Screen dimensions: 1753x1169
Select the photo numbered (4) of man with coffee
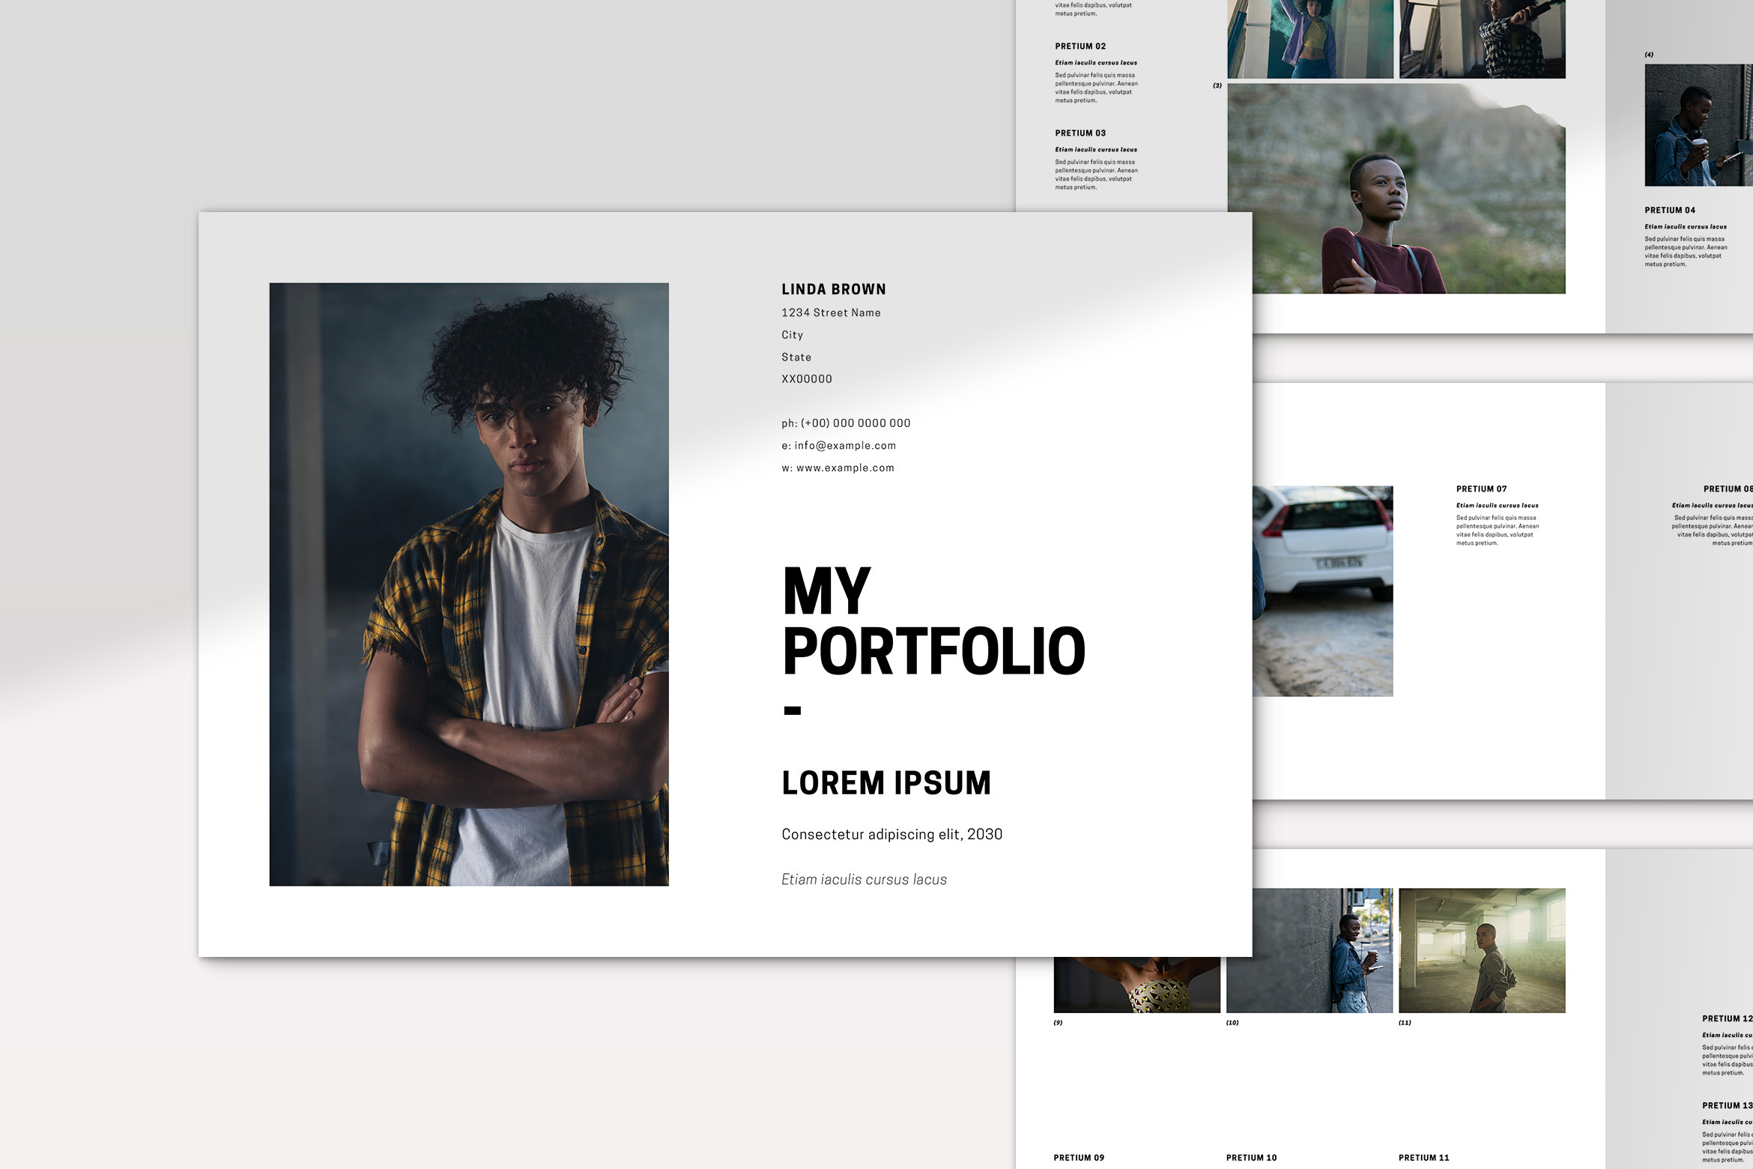(1698, 125)
